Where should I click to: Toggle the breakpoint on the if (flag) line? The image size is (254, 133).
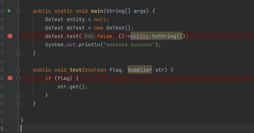(10, 78)
